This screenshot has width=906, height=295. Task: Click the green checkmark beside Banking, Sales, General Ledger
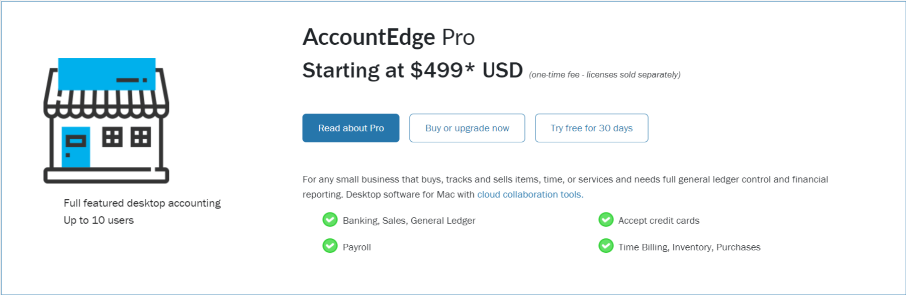point(330,220)
